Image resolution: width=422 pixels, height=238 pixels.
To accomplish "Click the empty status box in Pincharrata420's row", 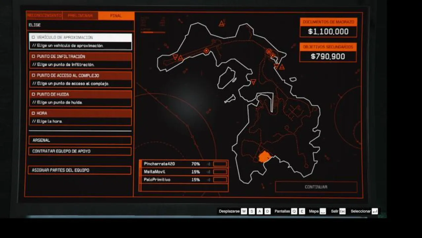I will click(220, 164).
